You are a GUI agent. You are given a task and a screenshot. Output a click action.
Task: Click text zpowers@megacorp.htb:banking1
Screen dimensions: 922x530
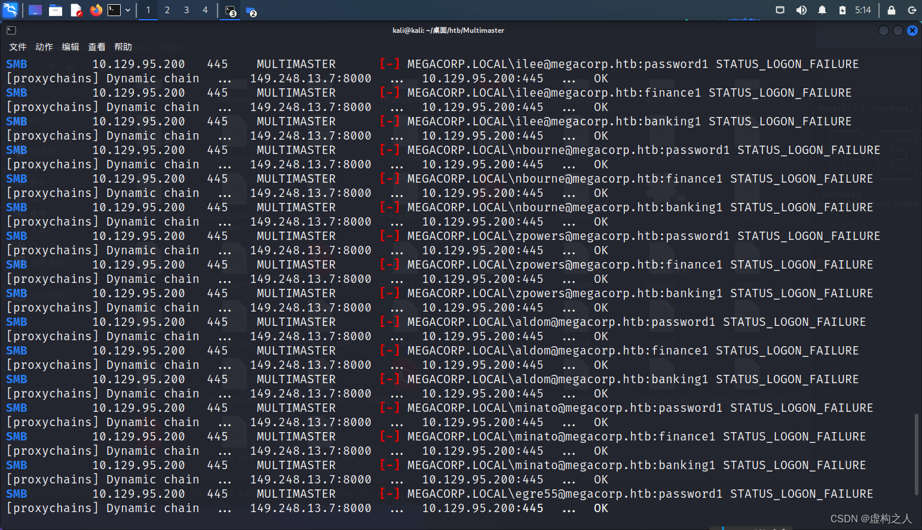[619, 293]
